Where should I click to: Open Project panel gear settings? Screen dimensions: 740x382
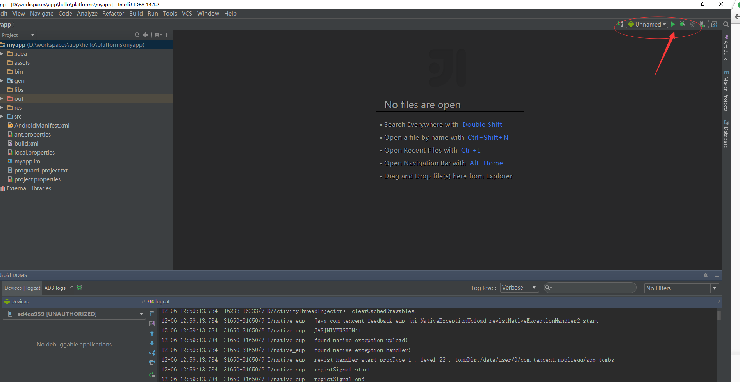pyautogui.click(x=158, y=35)
